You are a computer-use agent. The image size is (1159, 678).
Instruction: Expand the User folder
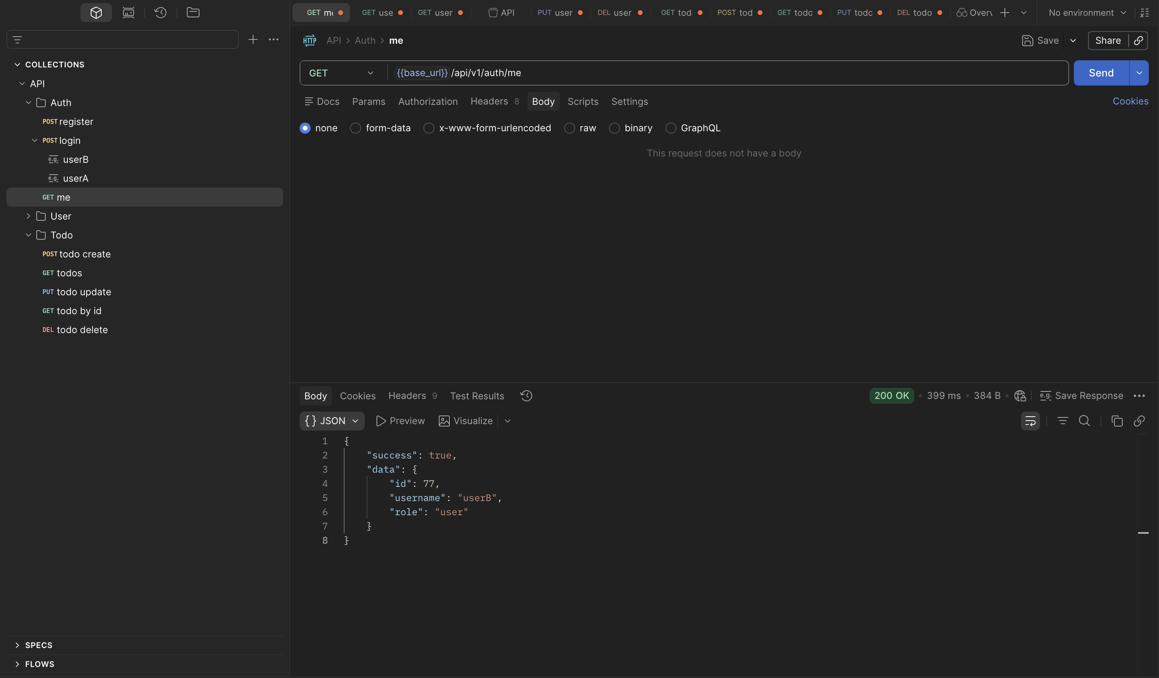point(28,216)
